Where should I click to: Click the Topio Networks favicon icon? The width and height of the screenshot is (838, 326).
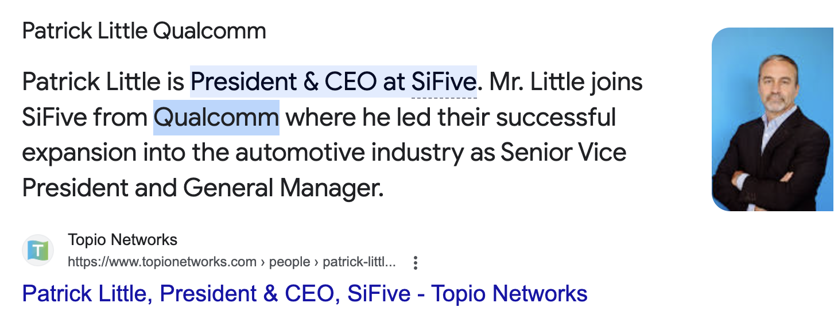point(38,251)
